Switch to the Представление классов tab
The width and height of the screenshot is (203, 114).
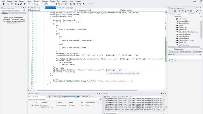click(x=186, y=51)
